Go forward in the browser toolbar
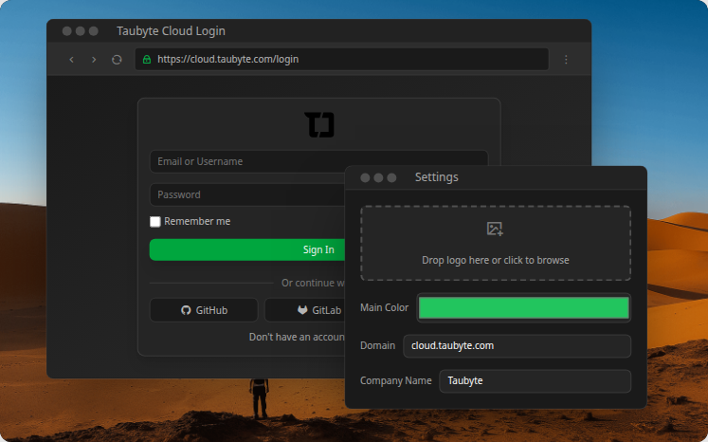The height and width of the screenshot is (442, 708). (x=94, y=60)
